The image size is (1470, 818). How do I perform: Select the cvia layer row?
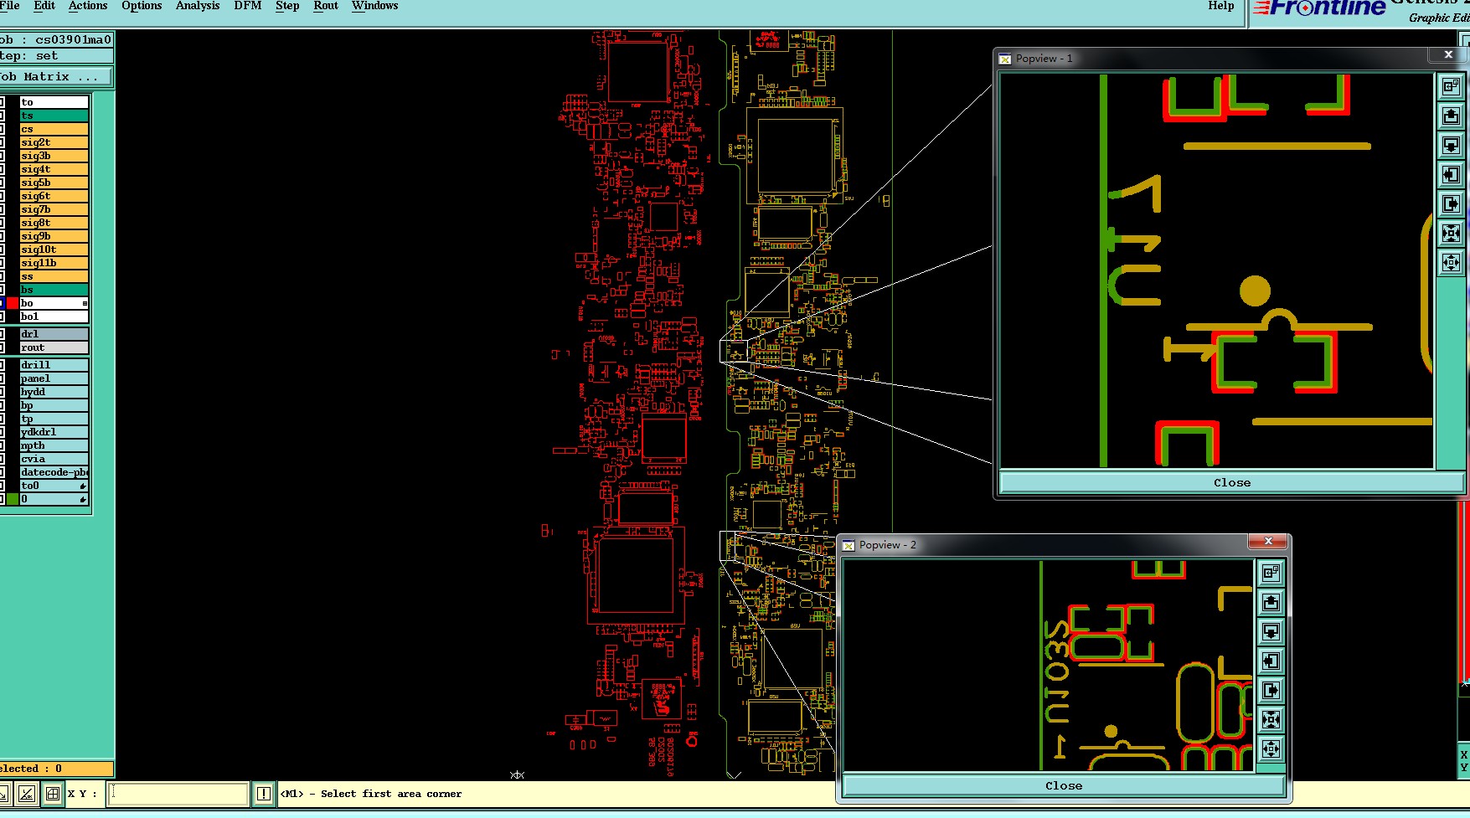point(54,459)
